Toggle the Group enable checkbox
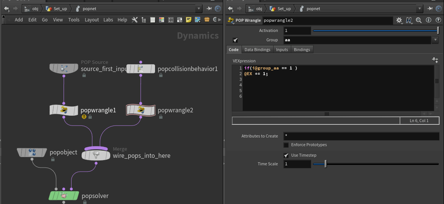Image resolution: width=444 pixels, height=204 pixels. [x=236, y=40]
